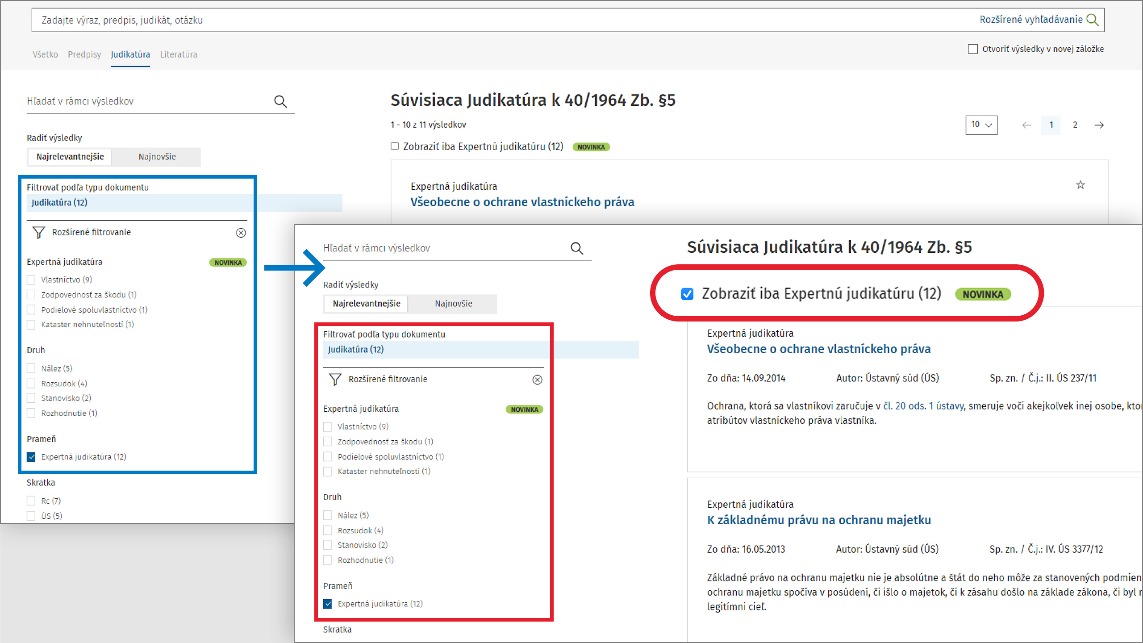
Task: Click the green search magnifier in top bar
Action: coord(1092,20)
